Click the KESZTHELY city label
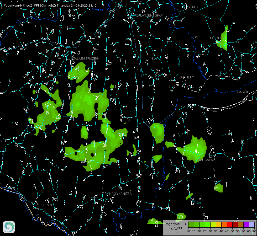 tap(185, 77)
